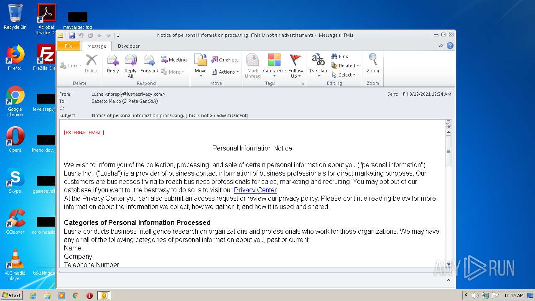The height and width of the screenshot is (301, 535).
Task: Open Recycle Bin on desktop
Action: (x=15, y=17)
